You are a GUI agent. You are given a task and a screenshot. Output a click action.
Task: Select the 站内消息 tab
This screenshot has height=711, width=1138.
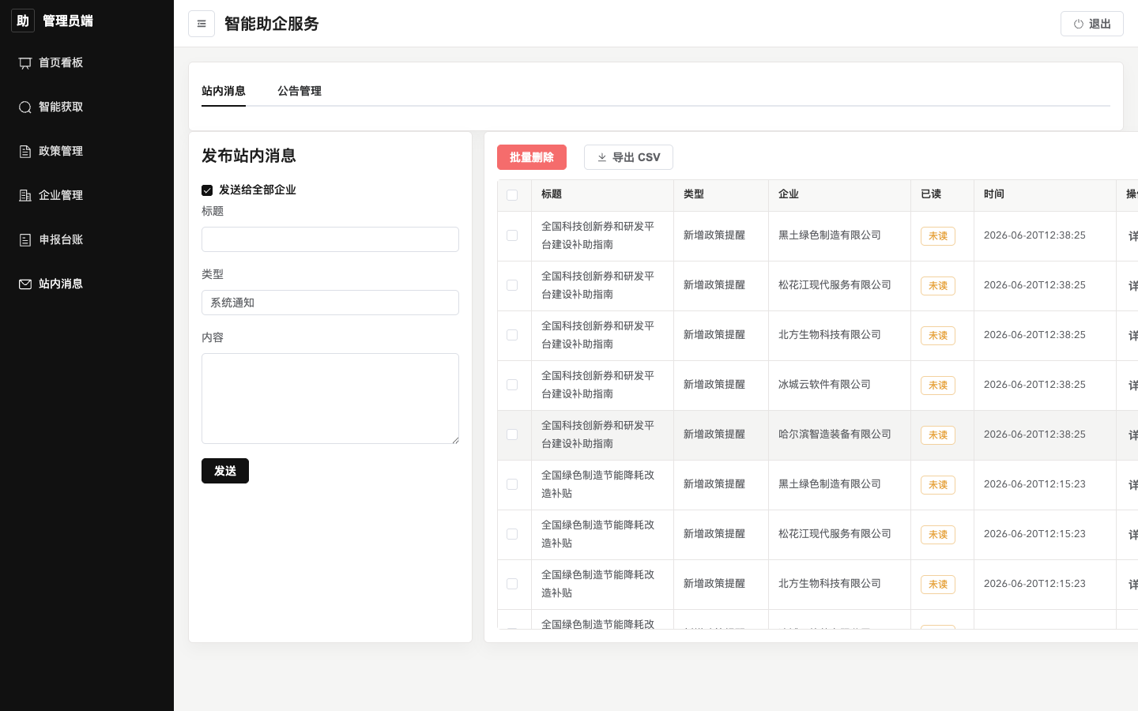click(x=224, y=91)
